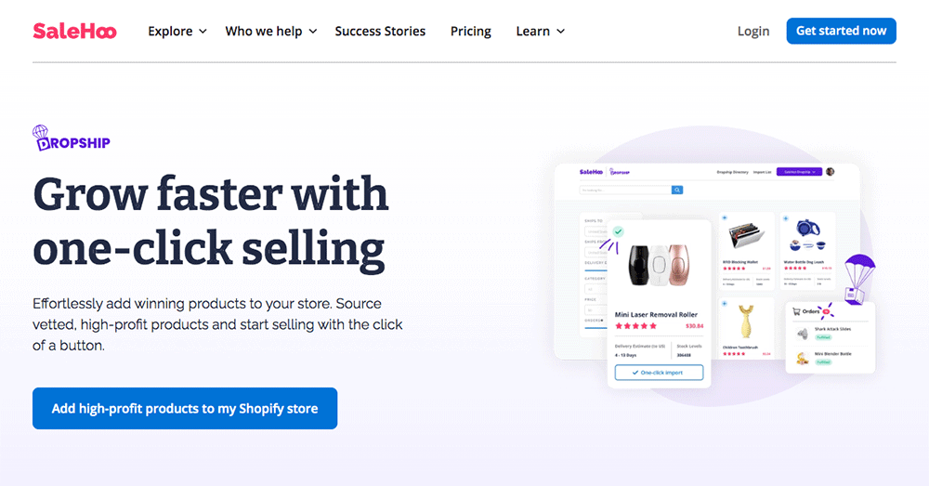
Task: Click Add high-profit products to my Shopify store
Action: coord(185,408)
